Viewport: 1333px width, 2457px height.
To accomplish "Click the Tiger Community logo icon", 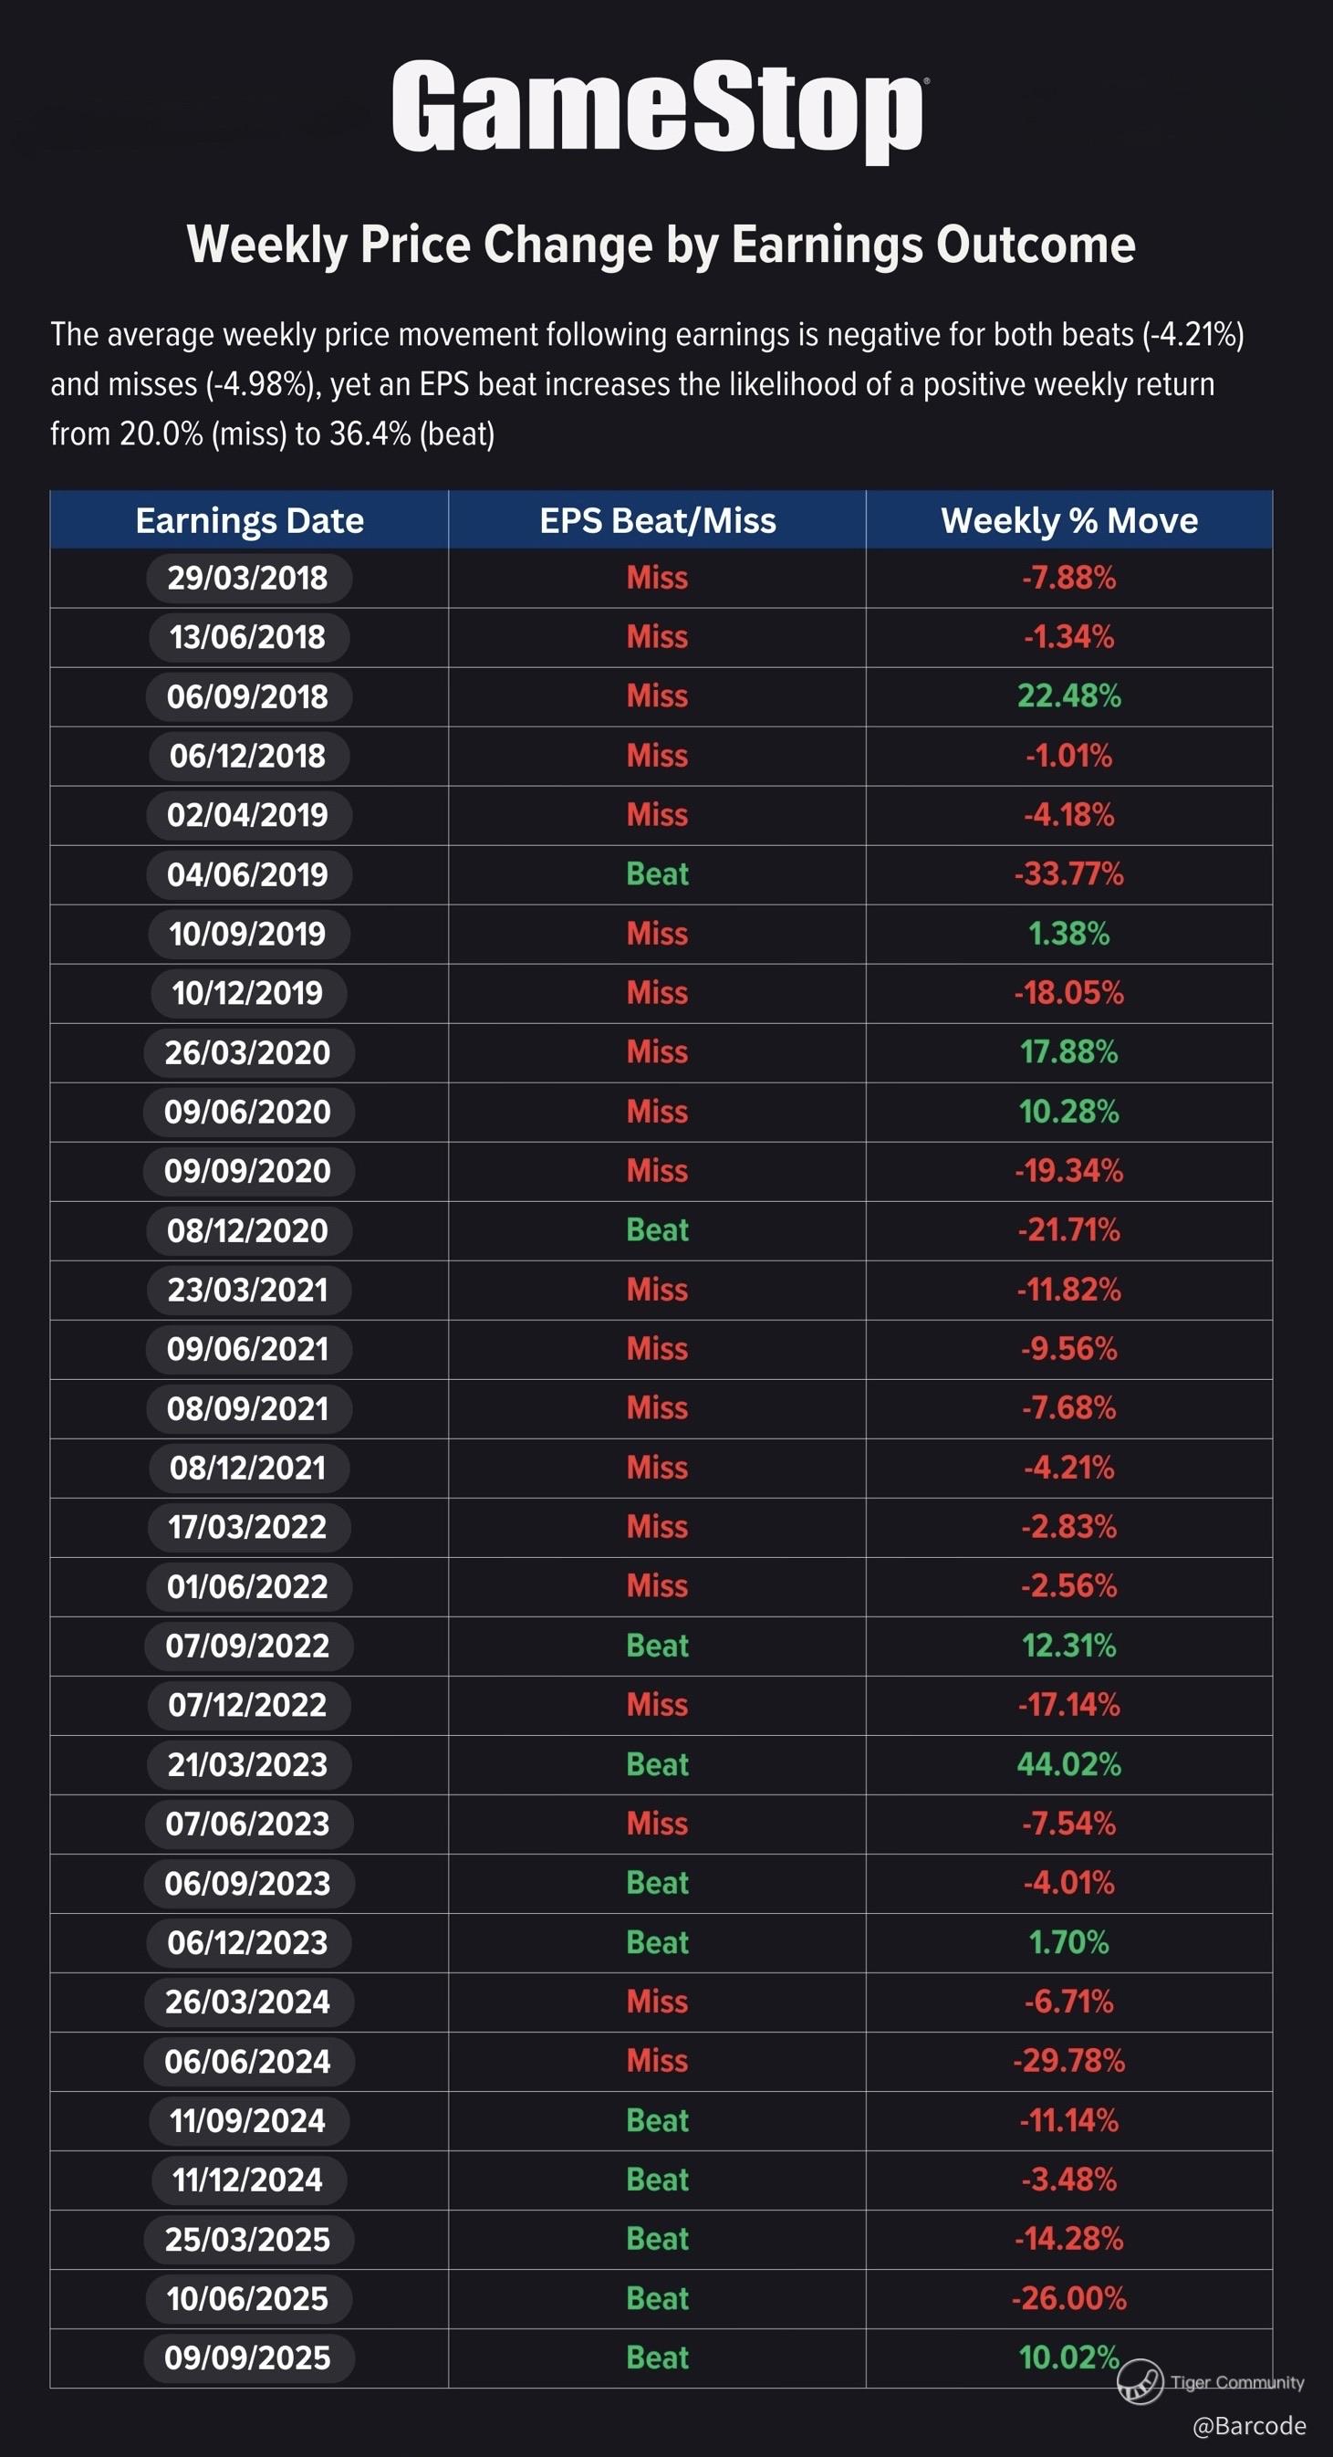I will tap(1140, 2380).
